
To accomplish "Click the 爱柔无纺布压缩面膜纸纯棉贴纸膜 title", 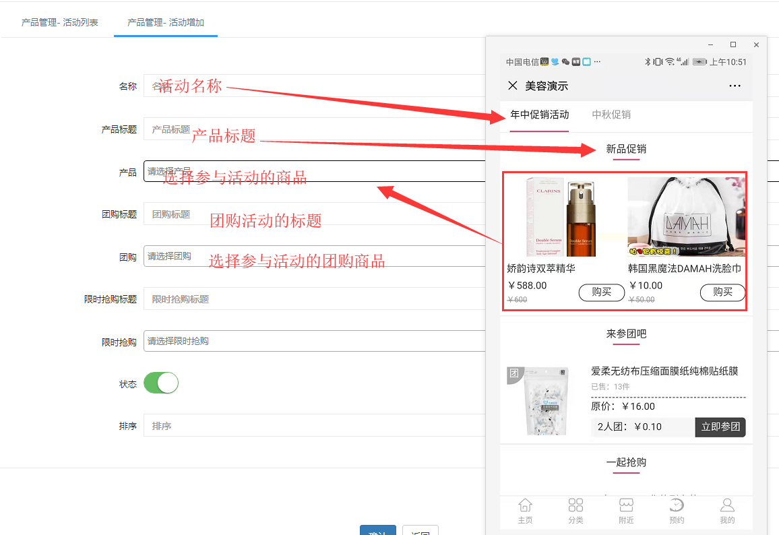I will (664, 371).
